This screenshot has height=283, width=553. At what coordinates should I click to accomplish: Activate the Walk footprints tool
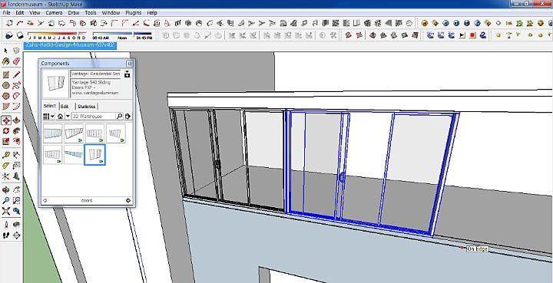(5, 235)
